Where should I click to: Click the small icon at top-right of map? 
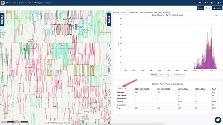coord(109,12)
